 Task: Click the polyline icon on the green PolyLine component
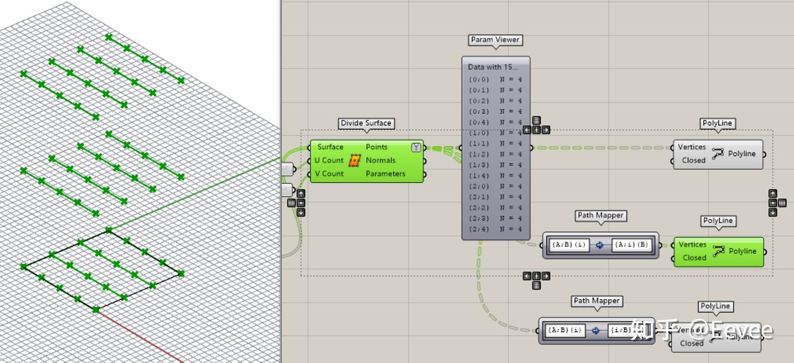[718, 251]
